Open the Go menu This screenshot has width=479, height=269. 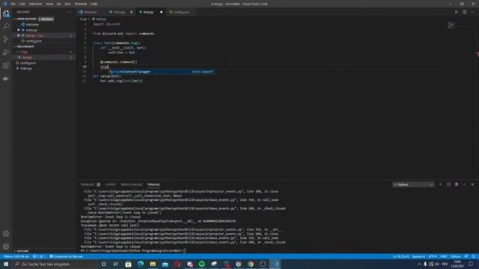point(59,4)
